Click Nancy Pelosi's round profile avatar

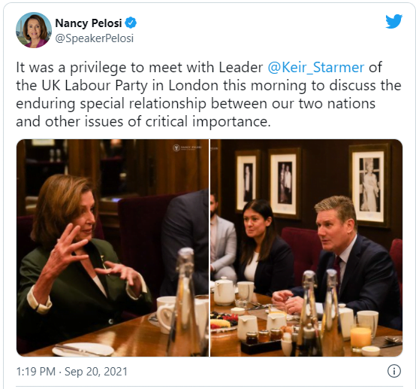[x=34, y=30]
